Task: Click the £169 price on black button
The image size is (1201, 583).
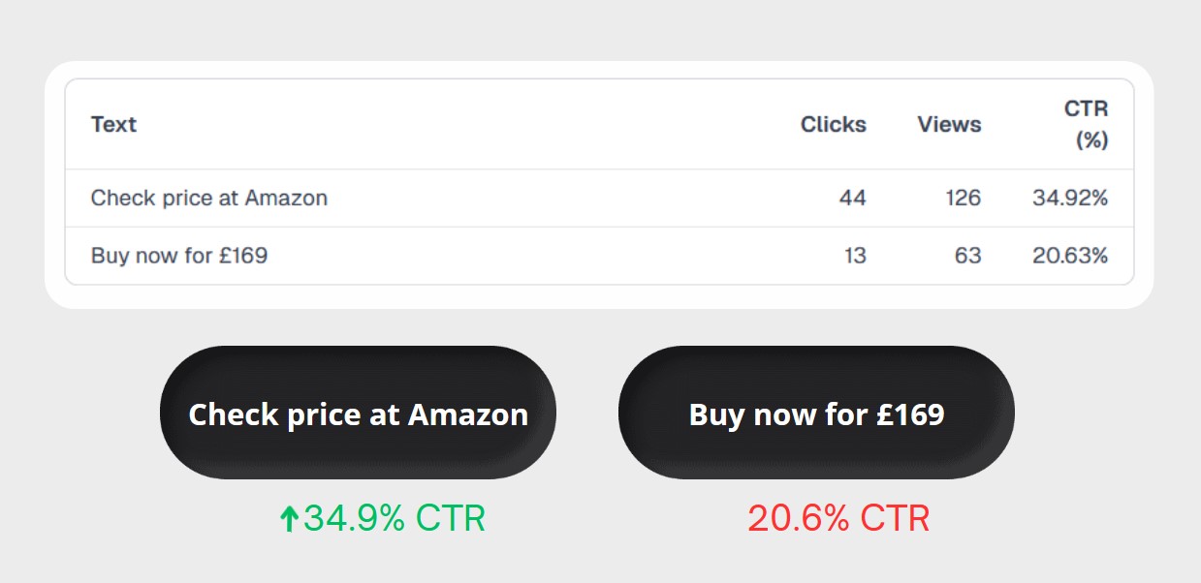Action: tap(910, 414)
